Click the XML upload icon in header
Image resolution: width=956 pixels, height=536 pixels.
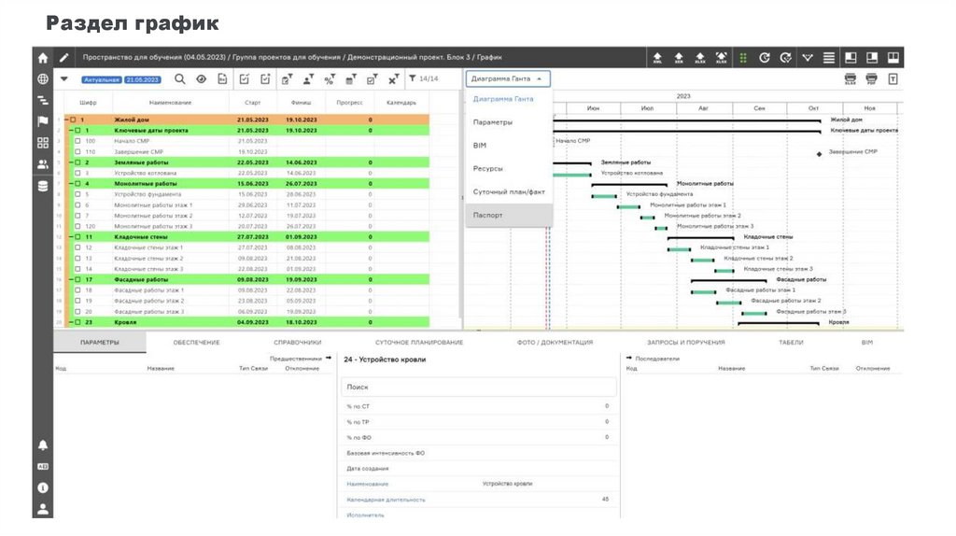(657, 58)
